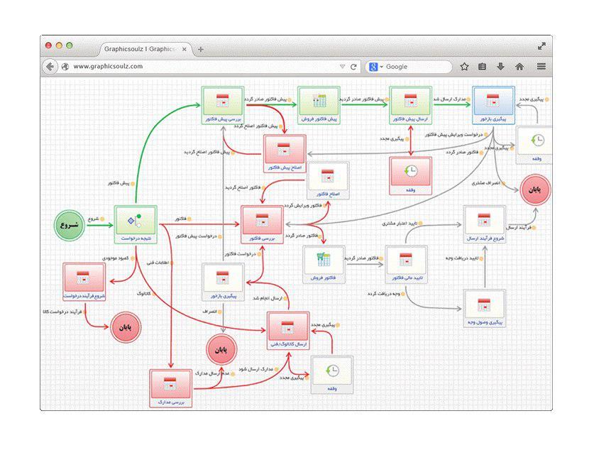The image size is (594, 455).
Task: Click the browser back arrow button
Action: 50,67
